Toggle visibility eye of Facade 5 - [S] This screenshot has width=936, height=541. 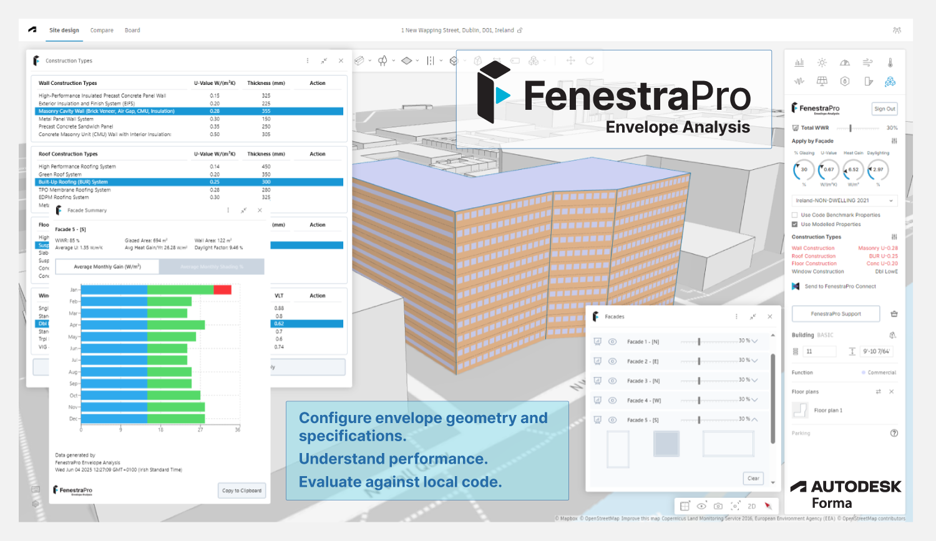613,420
